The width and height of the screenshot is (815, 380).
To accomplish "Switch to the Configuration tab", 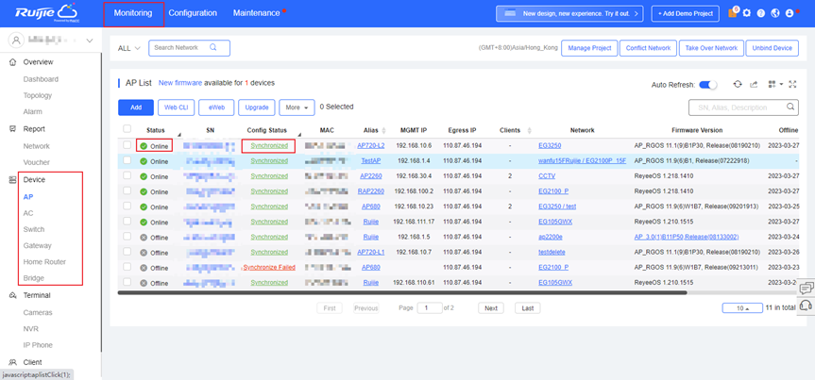I will point(192,13).
